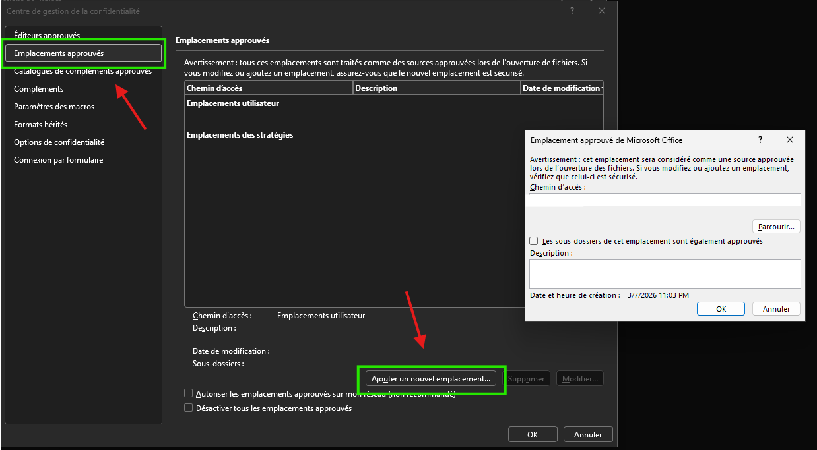Image resolution: width=817 pixels, height=450 pixels.
Task: Enable Autoriser les emplacements approuvés sur mon réseau
Action: 189,394
